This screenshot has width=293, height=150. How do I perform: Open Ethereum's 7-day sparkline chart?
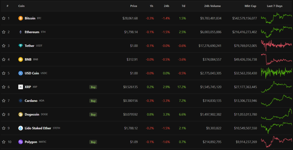click(x=276, y=32)
